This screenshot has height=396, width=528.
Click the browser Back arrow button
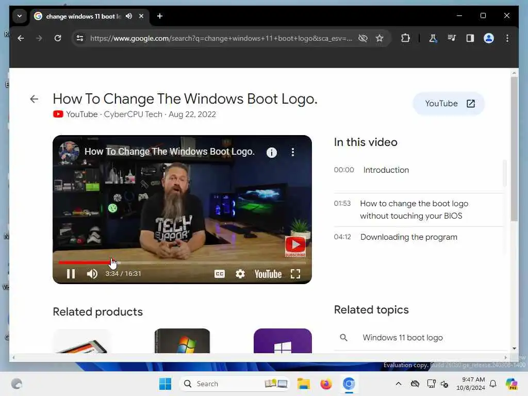21,38
